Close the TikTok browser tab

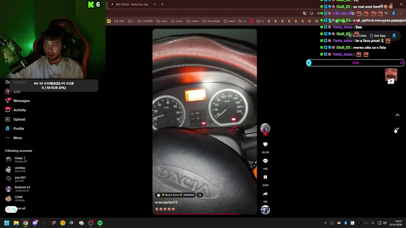pyautogui.click(x=155, y=4)
